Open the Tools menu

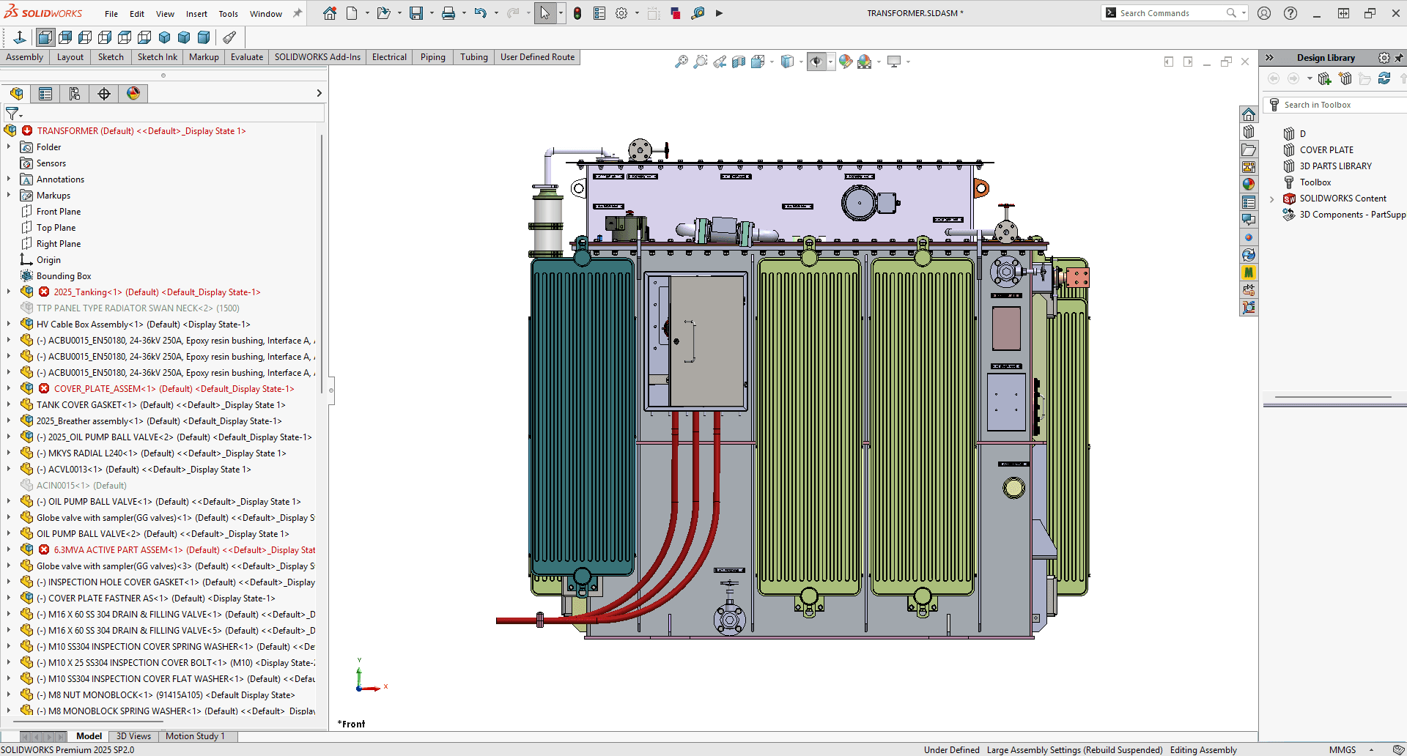(x=228, y=13)
